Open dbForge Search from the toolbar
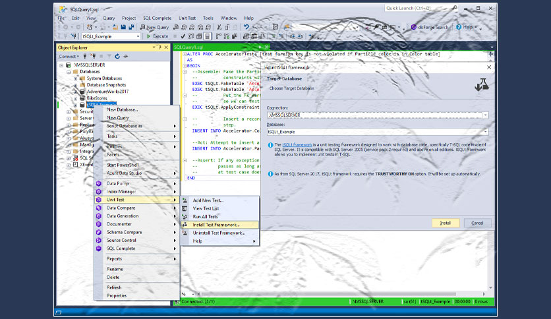Image resolution: width=551 pixels, height=319 pixels. pyautogui.click(x=430, y=27)
